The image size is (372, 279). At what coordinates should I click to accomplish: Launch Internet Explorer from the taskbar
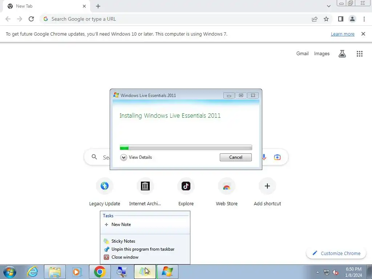(x=32, y=272)
